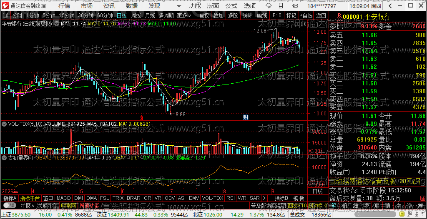This screenshot has height=219, width=427.
Task: Collapse the 侧边栏 sidebar
Action: click(x=317, y=205)
